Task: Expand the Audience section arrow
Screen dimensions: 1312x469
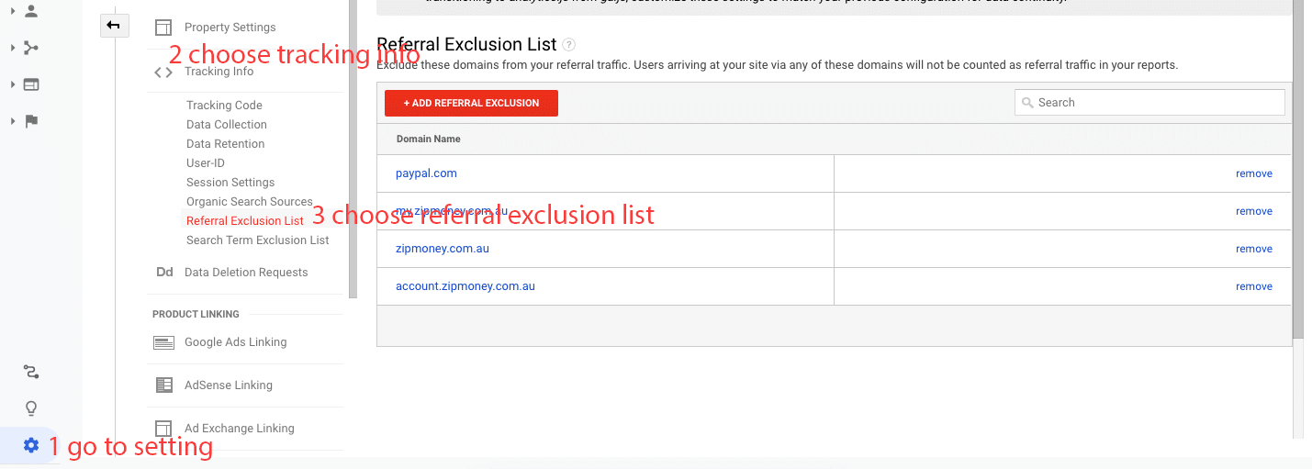Action: 13,12
